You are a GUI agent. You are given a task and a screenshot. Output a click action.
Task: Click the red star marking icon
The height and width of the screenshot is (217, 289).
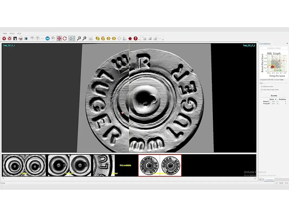click(130, 38)
